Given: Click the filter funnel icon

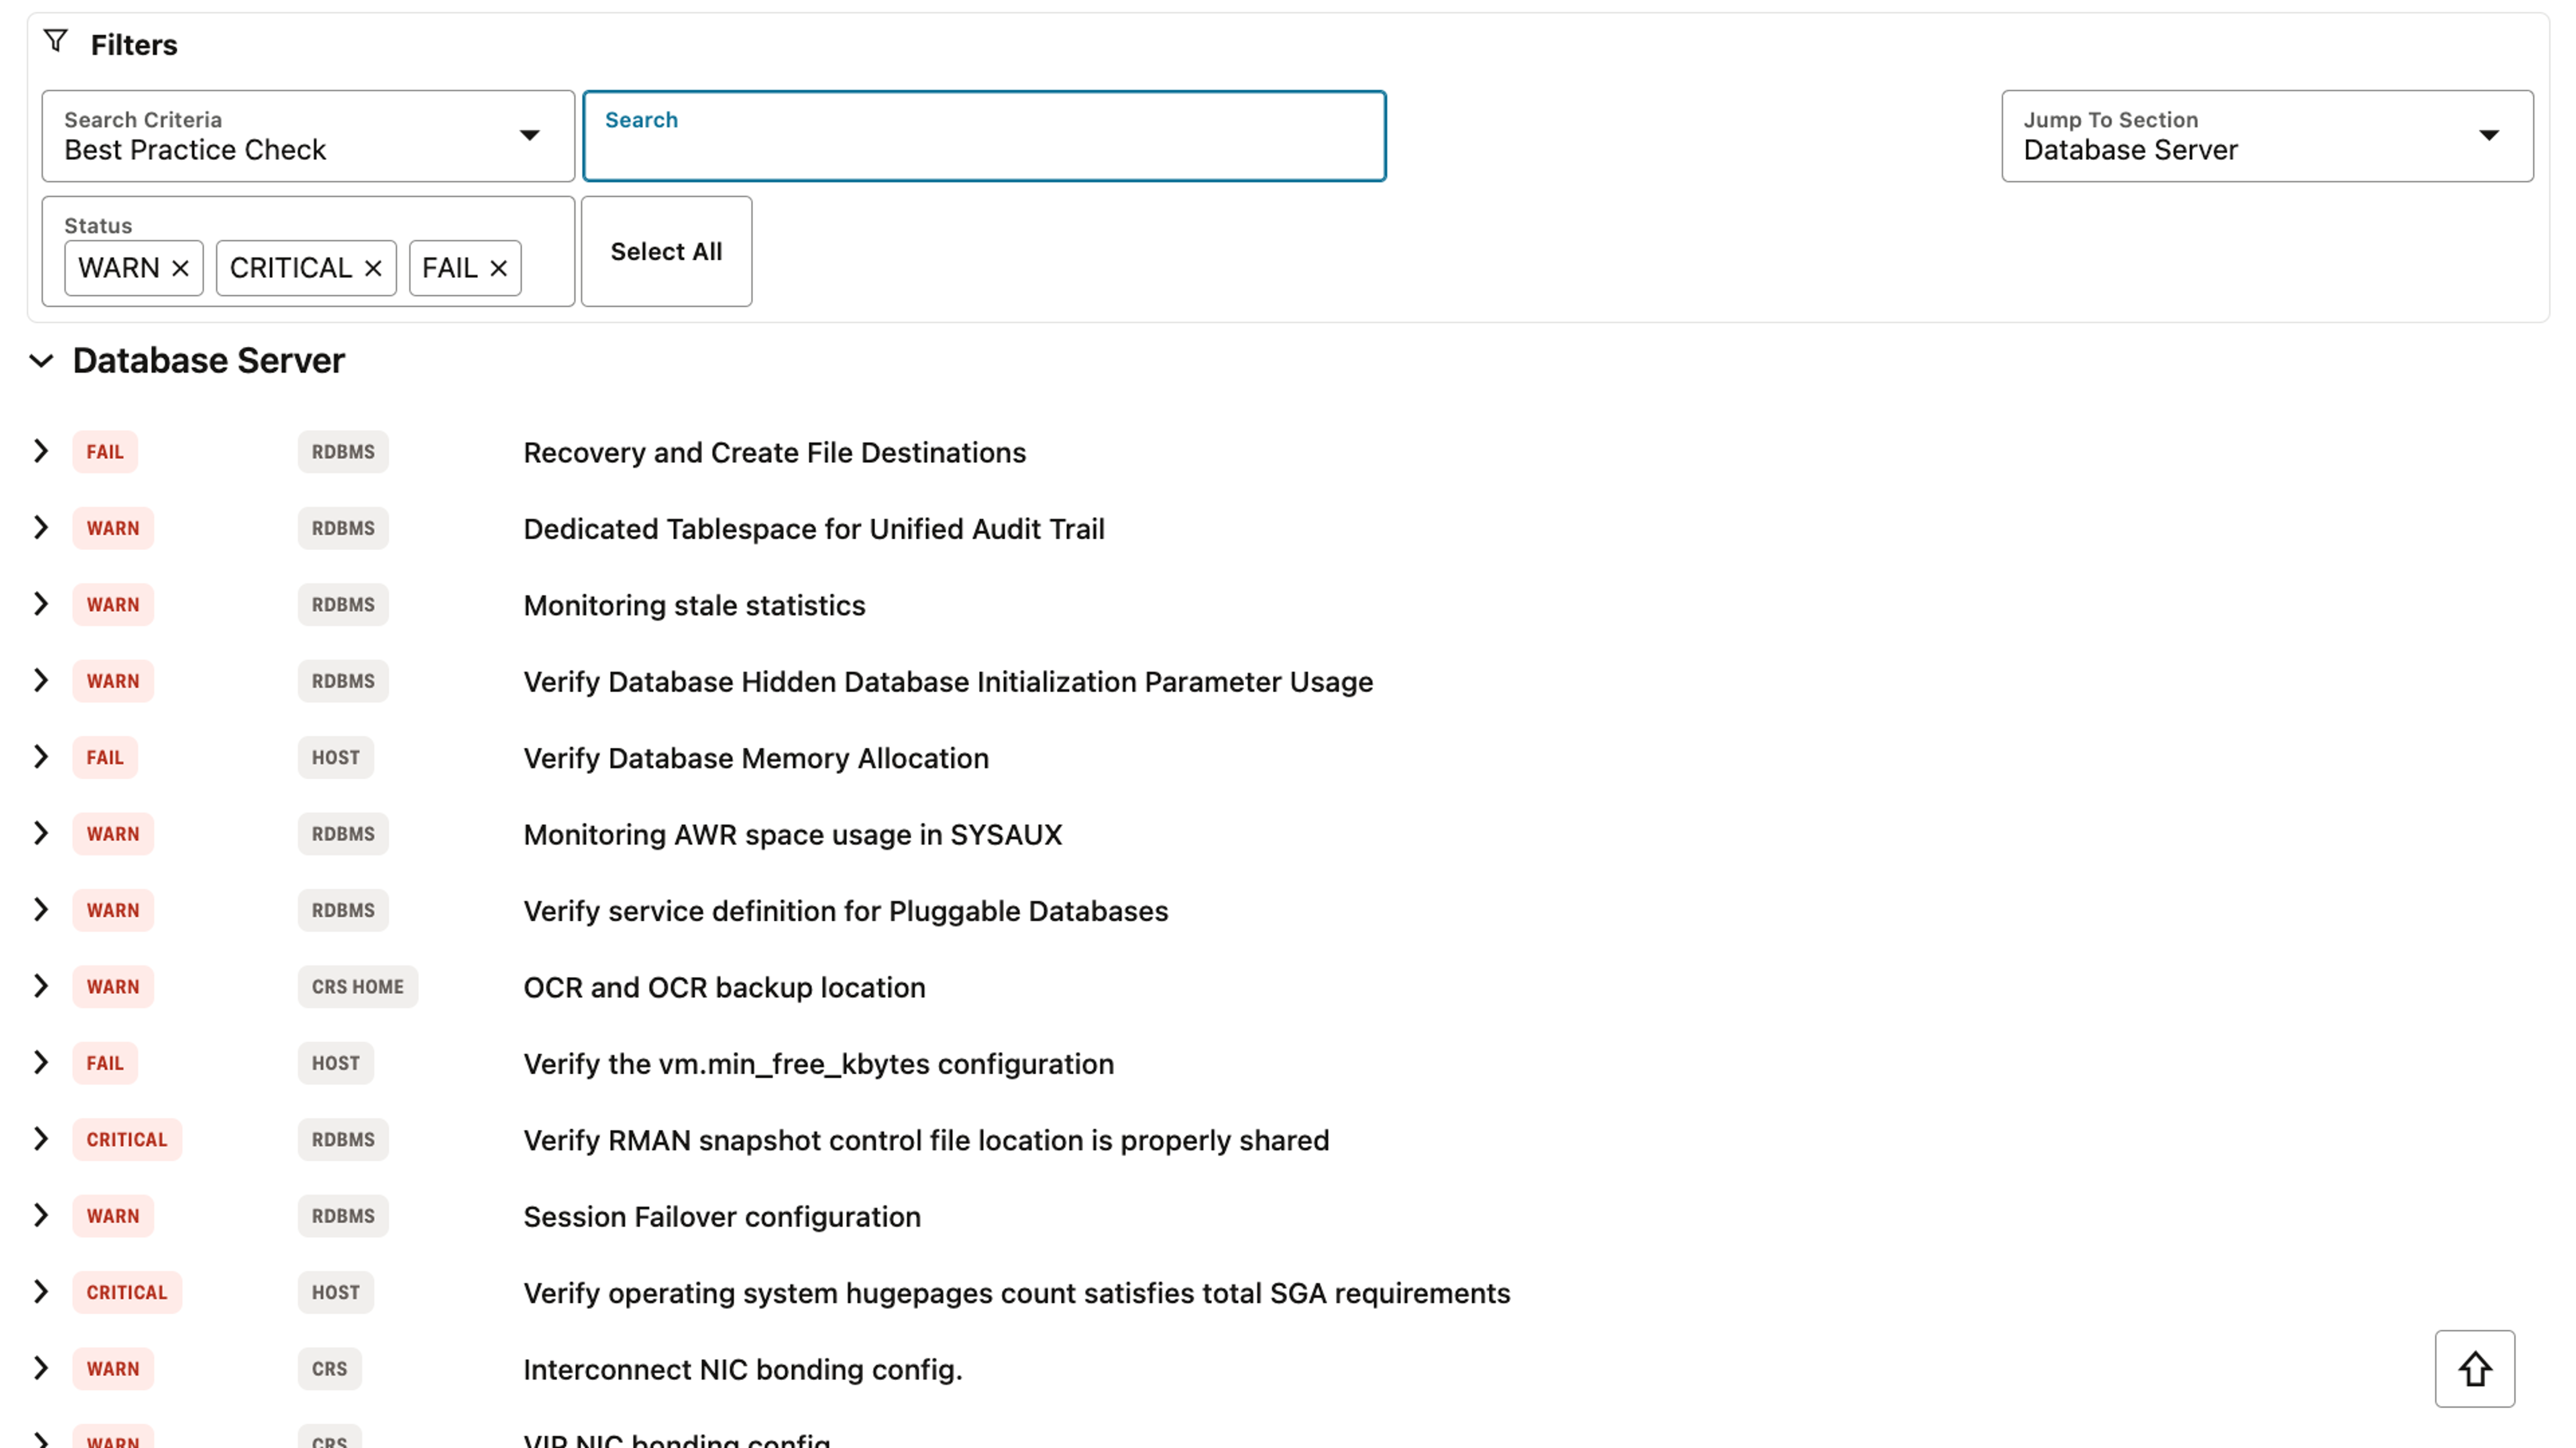Looking at the screenshot, I should pos(55,42).
